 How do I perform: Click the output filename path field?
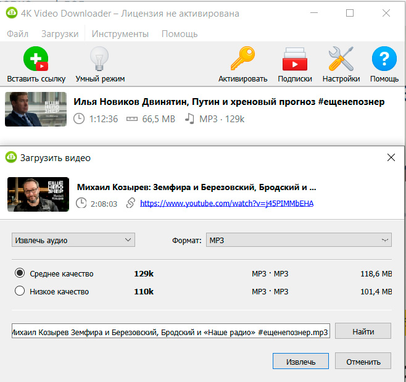(x=170, y=331)
